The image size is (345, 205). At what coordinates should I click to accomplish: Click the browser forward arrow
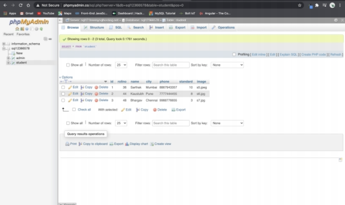pyautogui.click(x=13, y=5)
